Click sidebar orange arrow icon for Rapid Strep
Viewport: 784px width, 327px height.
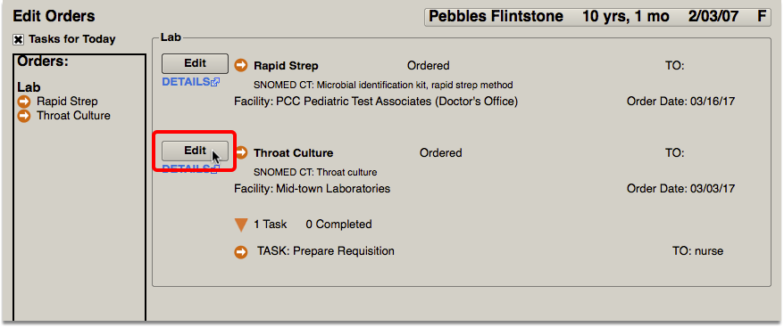pos(24,102)
